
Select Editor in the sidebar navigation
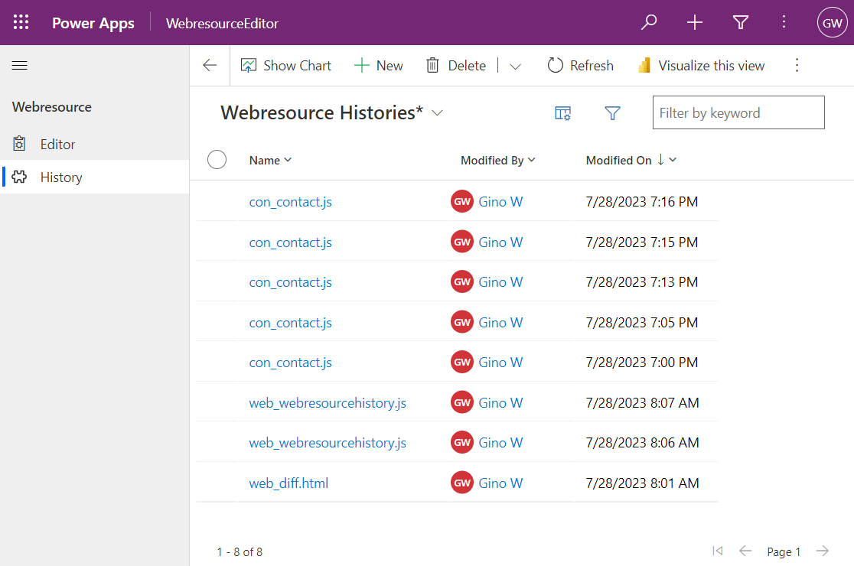pos(95,145)
